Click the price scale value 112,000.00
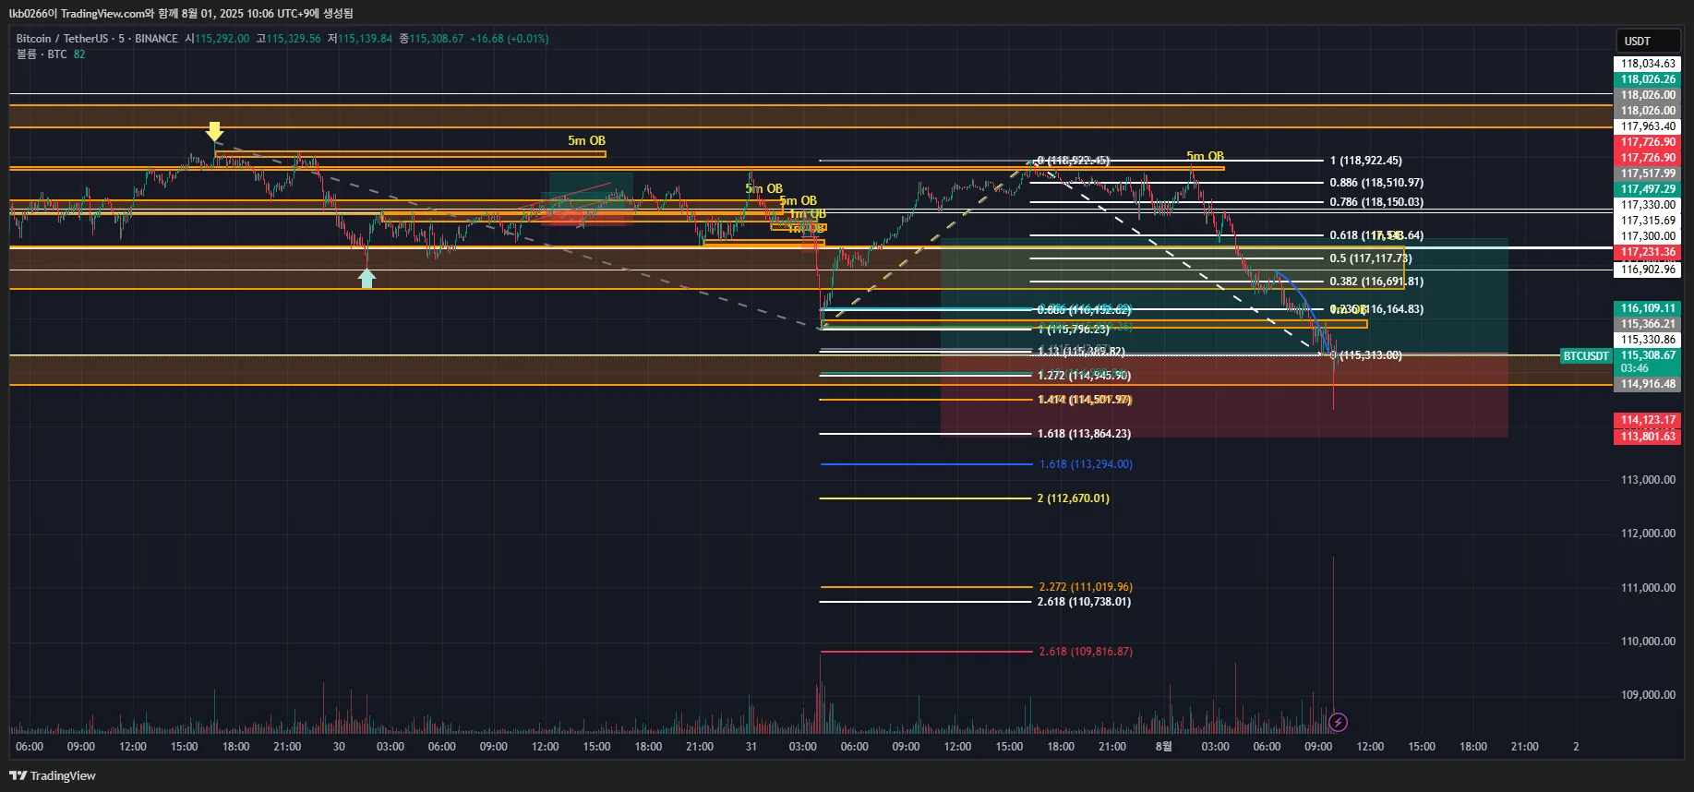This screenshot has width=1694, height=792. tap(1648, 534)
